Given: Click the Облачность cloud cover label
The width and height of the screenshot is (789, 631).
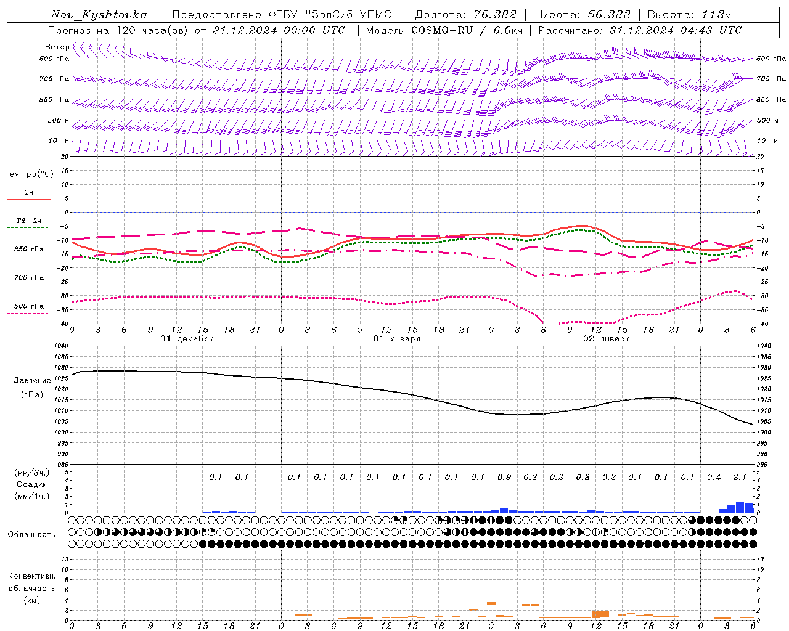Looking at the screenshot, I should coord(31,534).
